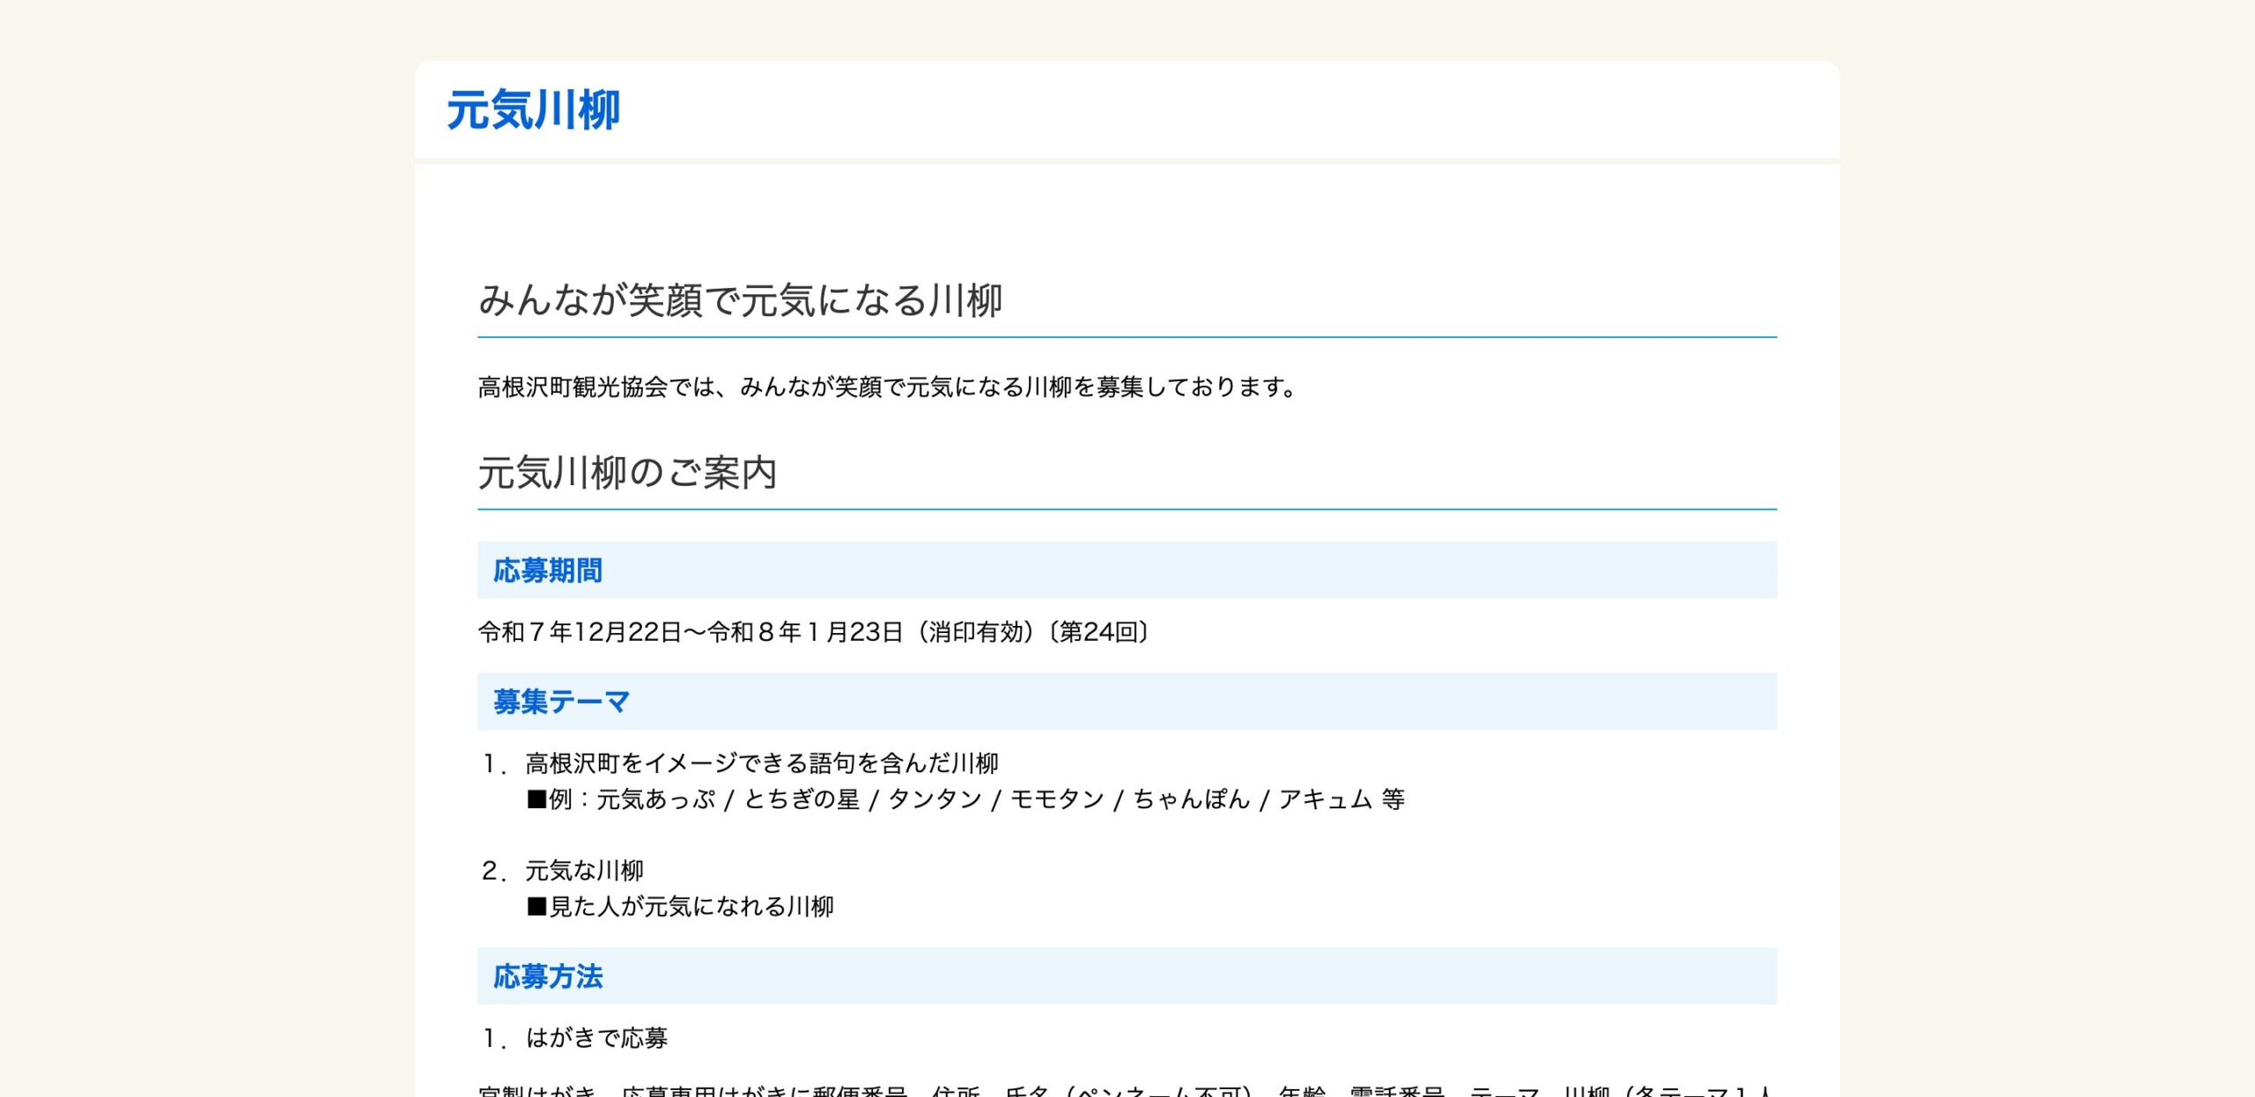
Task: Click the word ちゃんぽん in examples
Action: point(1191,799)
